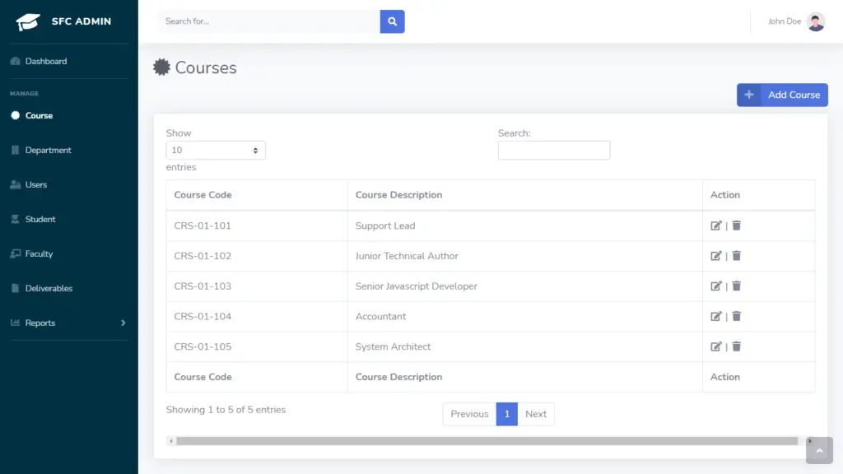The width and height of the screenshot is (843, 474).
Task: Open Users via its sidebar icon
Action: [14, 184]
